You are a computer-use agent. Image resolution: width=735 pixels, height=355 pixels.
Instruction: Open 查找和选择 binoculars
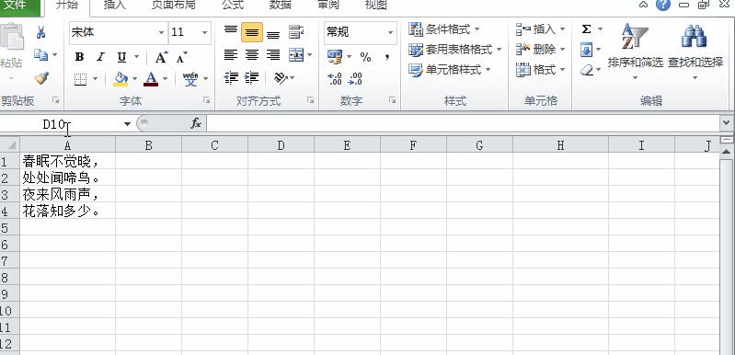tap(695, 52)
